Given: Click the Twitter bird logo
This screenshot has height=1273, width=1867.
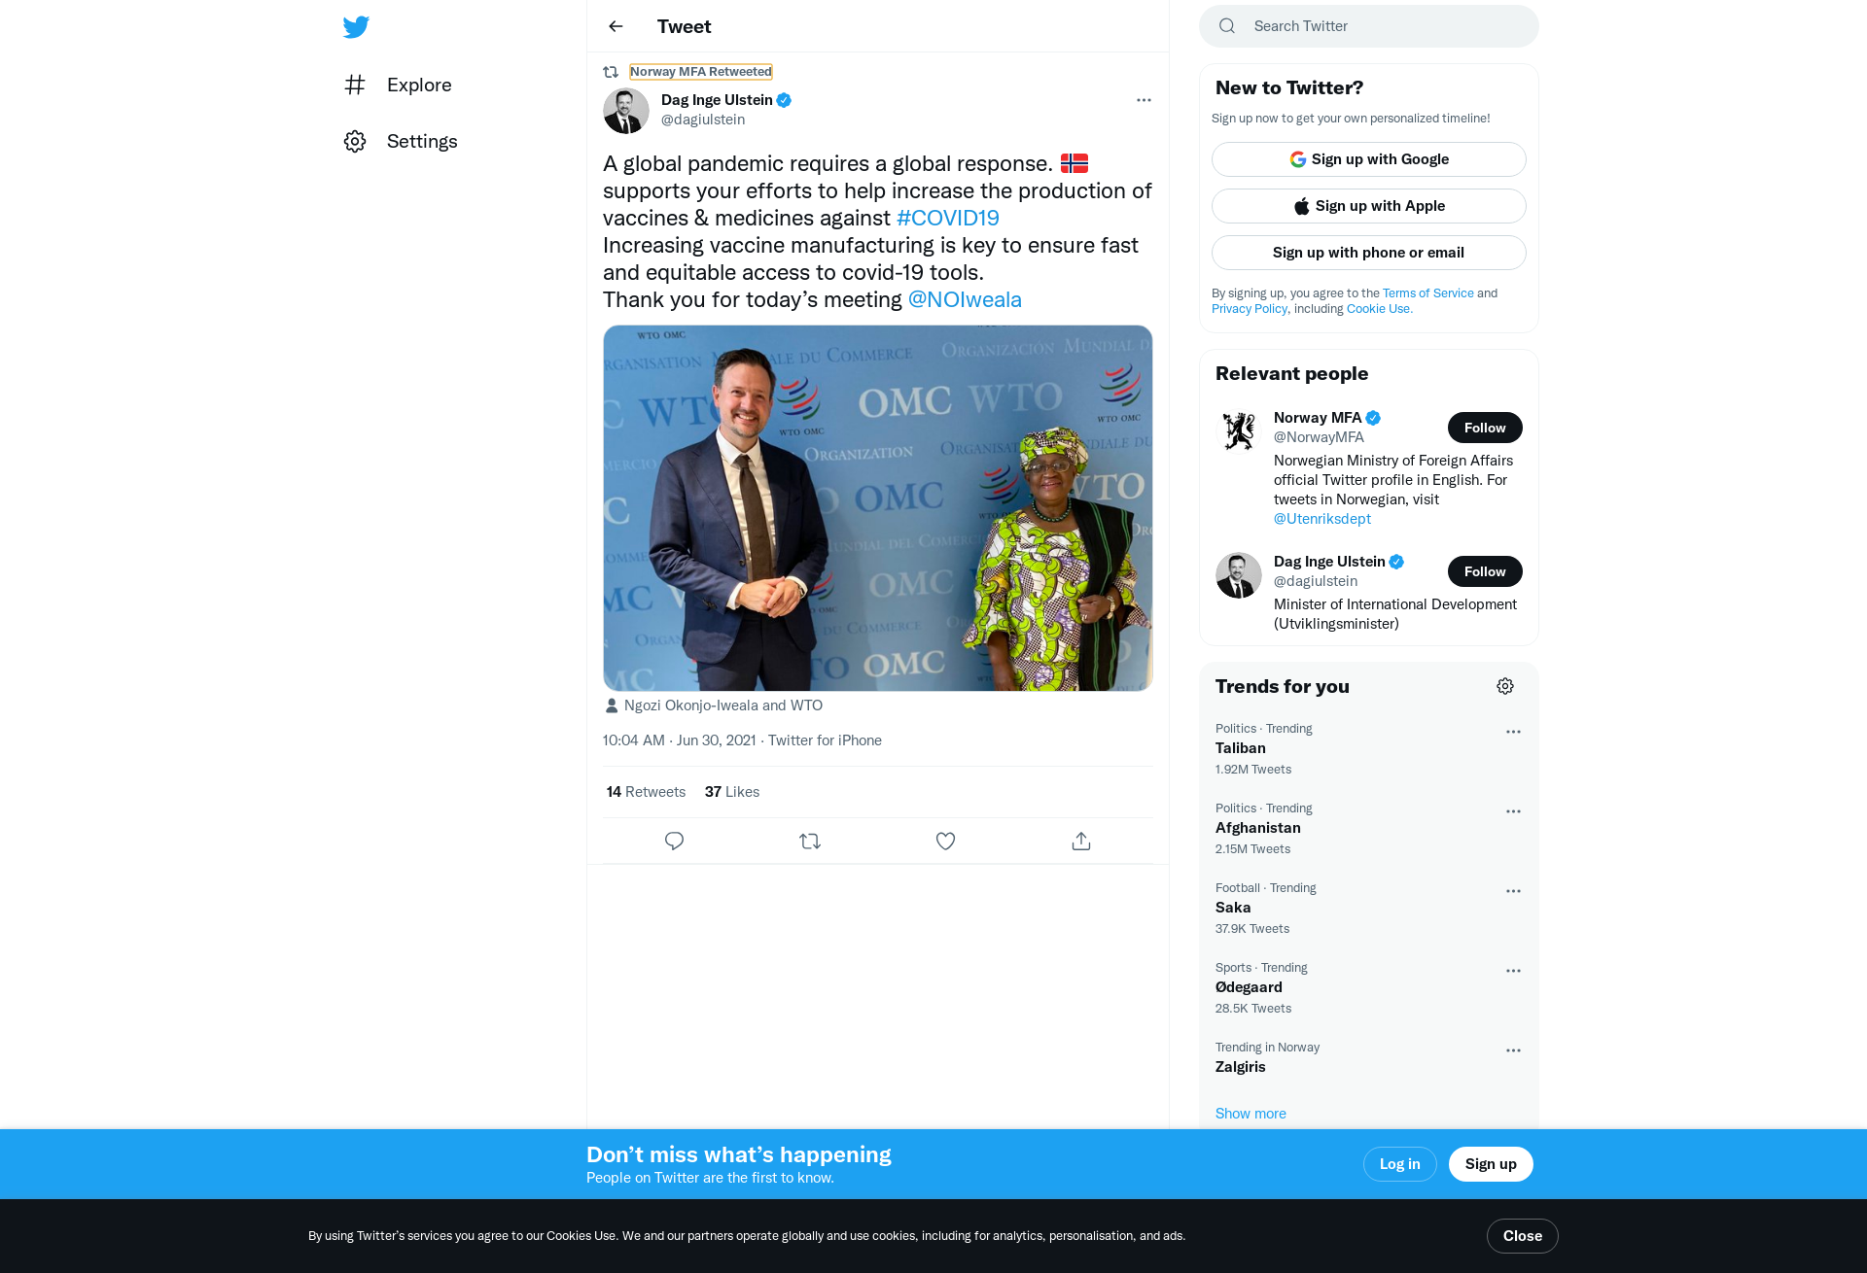Looking at the screenshot, I should [356, 26].
